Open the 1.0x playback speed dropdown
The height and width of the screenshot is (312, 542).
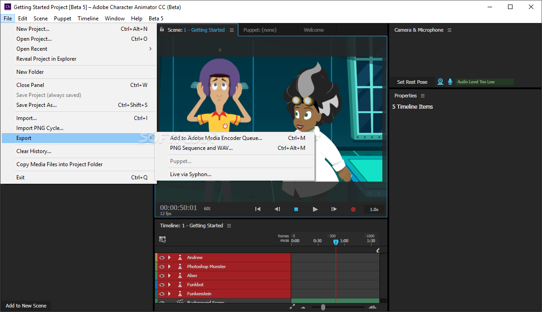click(374, 209)
